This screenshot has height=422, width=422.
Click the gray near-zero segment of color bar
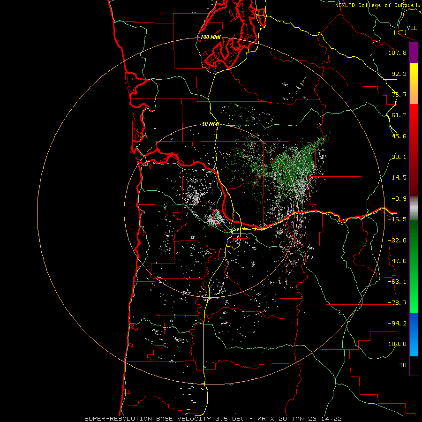coord(414,207)
